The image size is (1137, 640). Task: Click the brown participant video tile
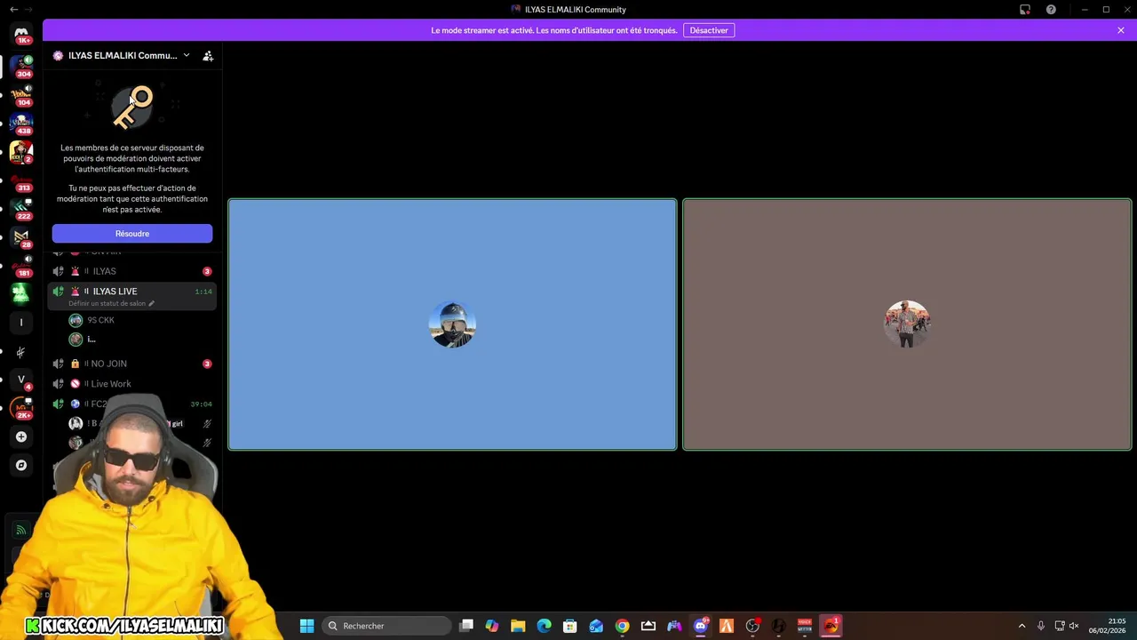click(907, 324)
